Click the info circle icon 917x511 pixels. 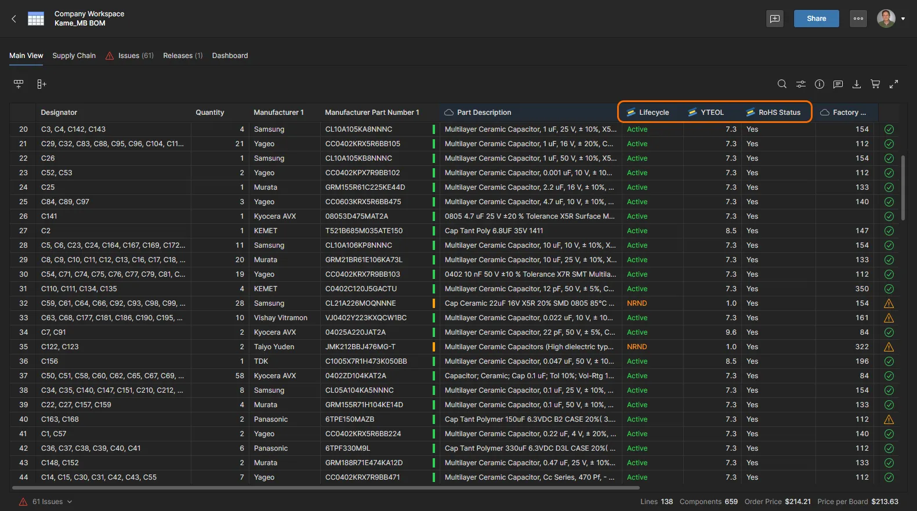point(819,84)
